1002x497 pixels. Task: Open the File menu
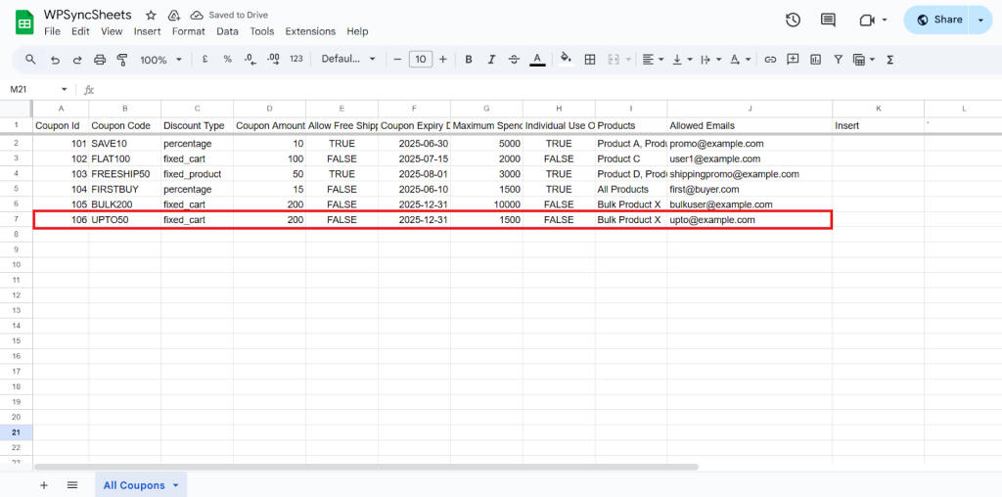click(x=53, y=31)
